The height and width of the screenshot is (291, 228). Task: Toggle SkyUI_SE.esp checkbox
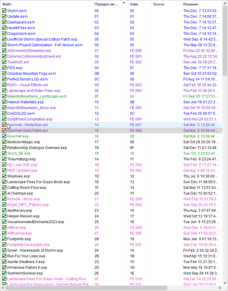(4, 153)
